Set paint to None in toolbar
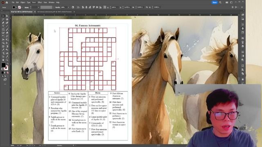This screenshot has width=262, height=147. [x=7, y=73]
